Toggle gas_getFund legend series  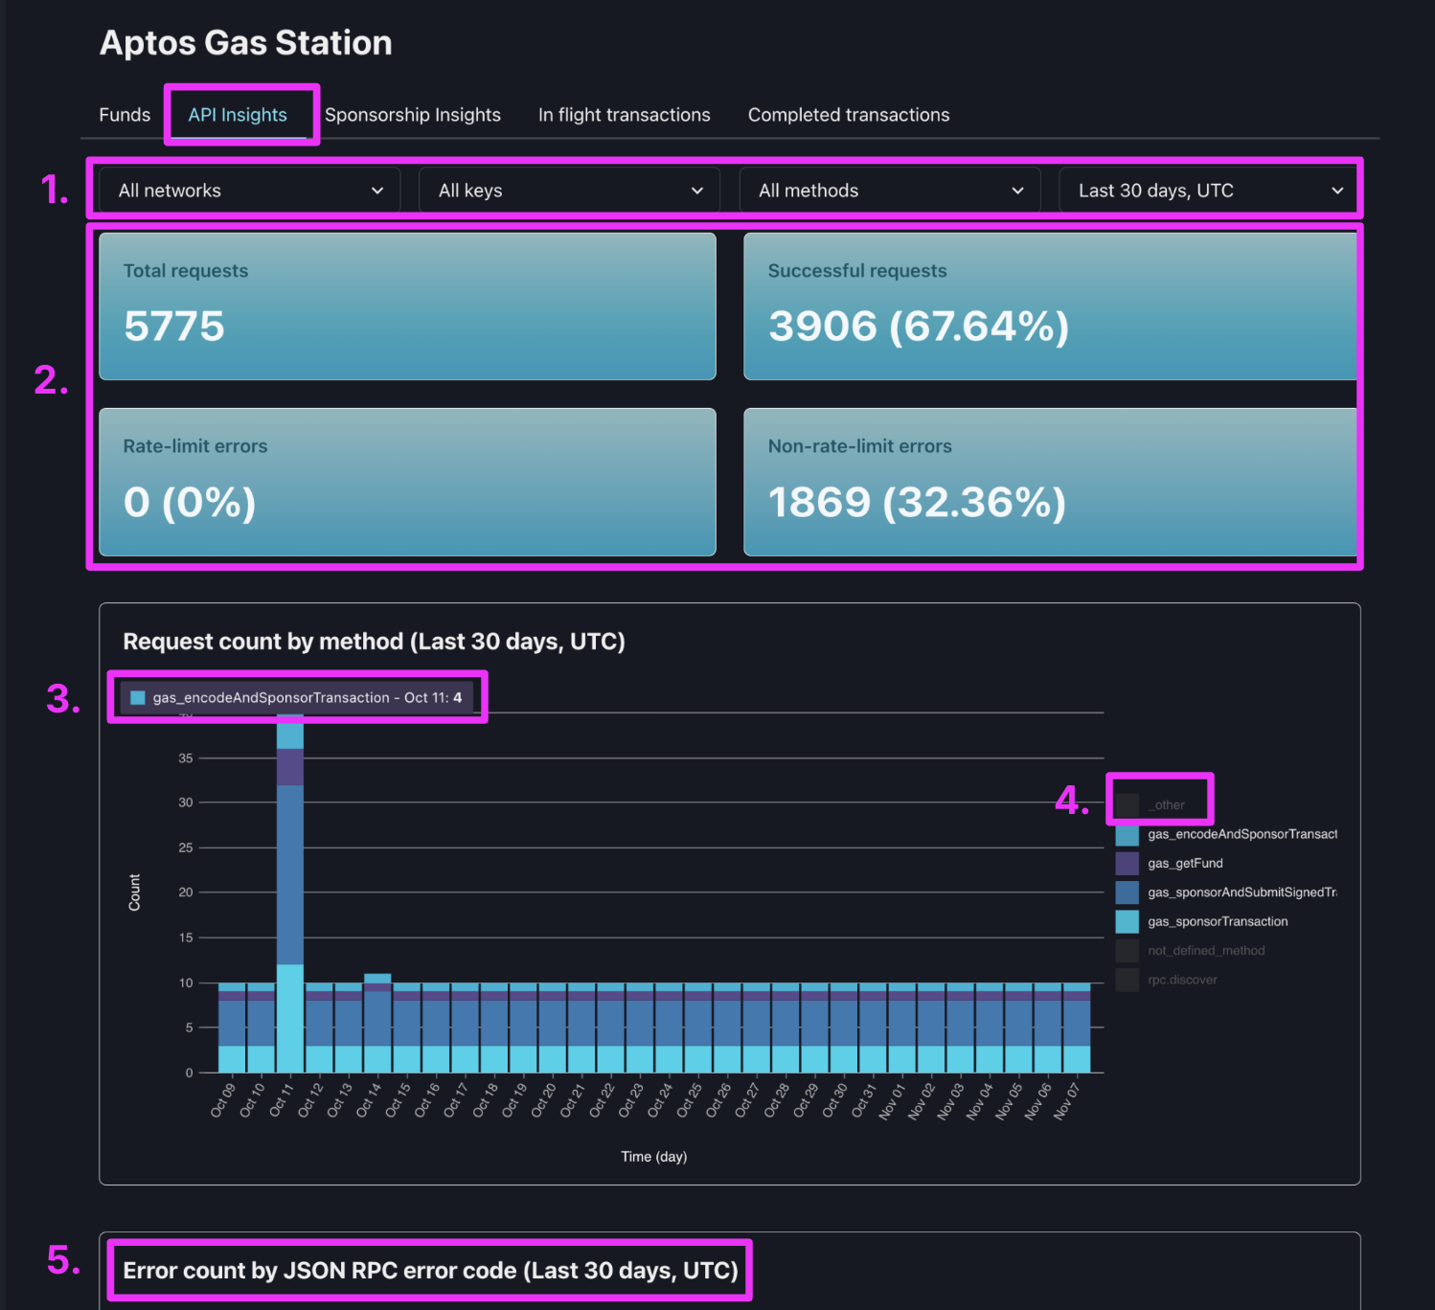point(1170,863)
